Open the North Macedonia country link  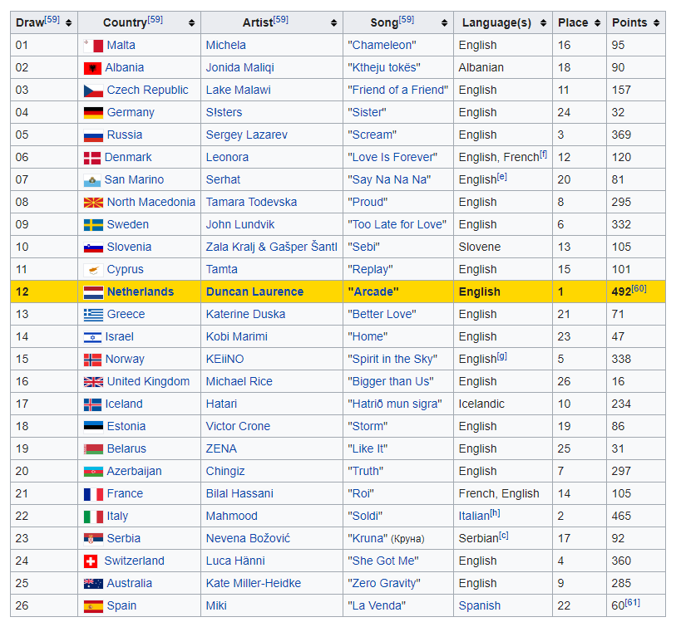[150, 202]
